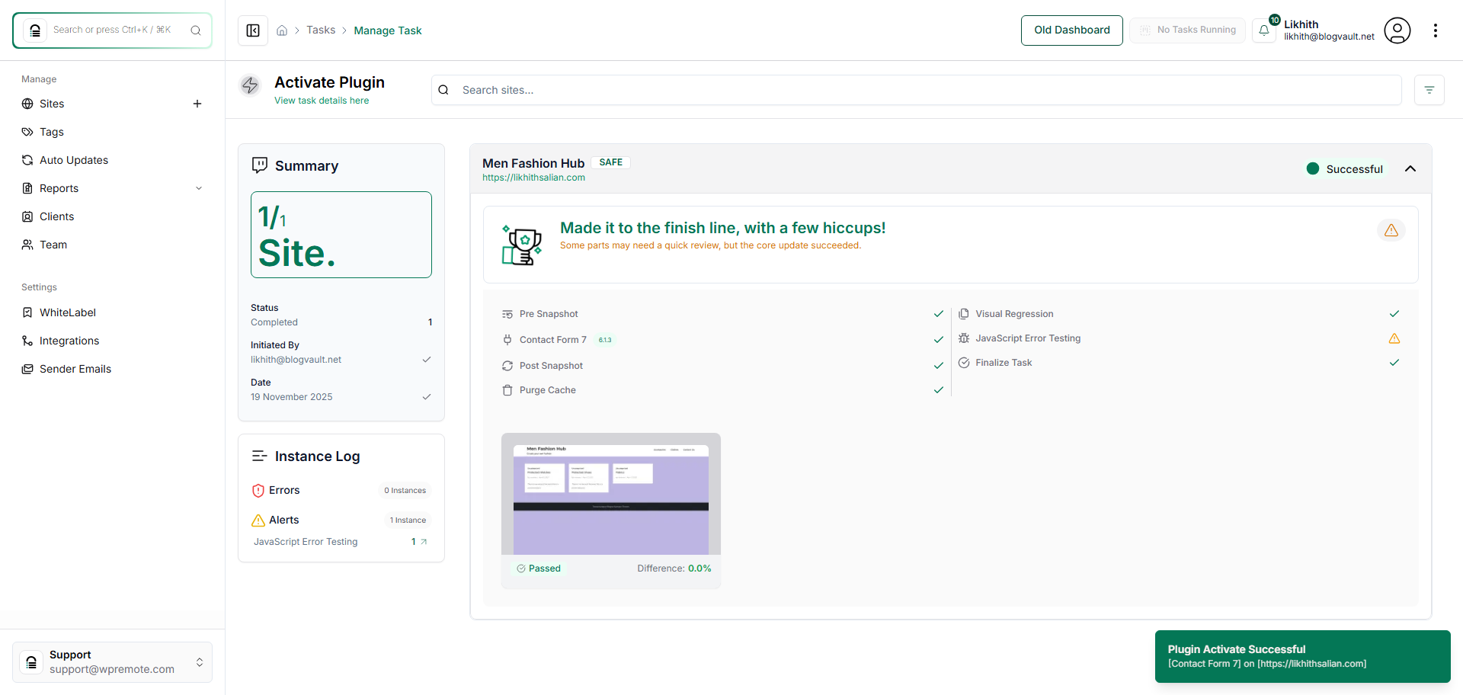Open the three-dot overflow menu
The image size is (1463, 695).
[1436, 30]
